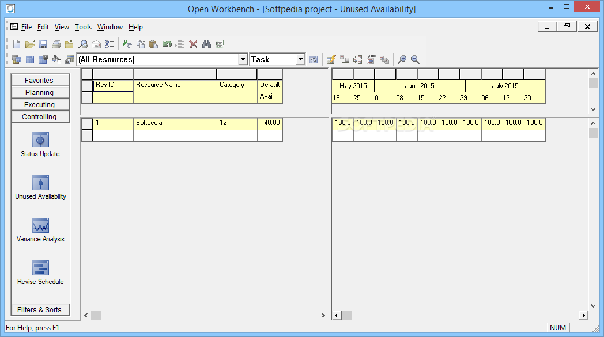Save the current project
Image resolution: width=604 pixels, height=337 pixels.
[43, 44]
